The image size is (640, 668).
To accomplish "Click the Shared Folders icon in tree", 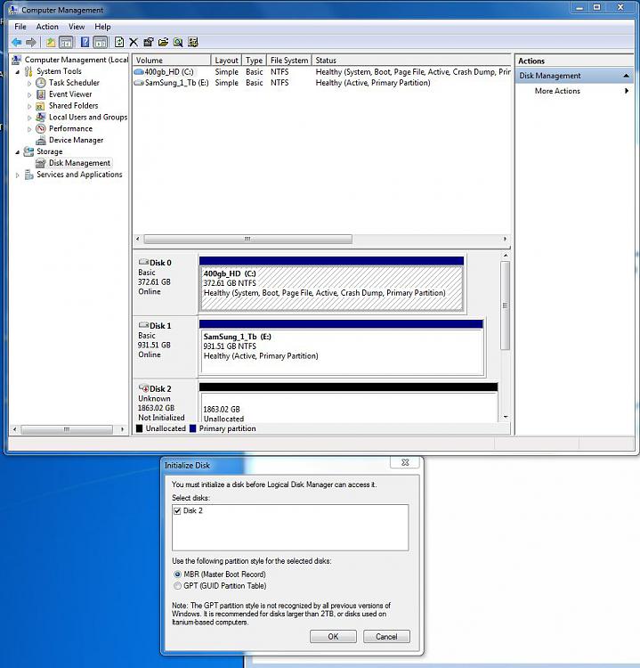I will 41,106.
